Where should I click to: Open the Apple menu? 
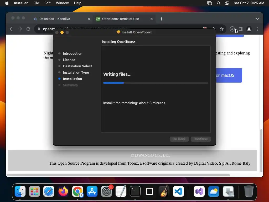[7, 3]
